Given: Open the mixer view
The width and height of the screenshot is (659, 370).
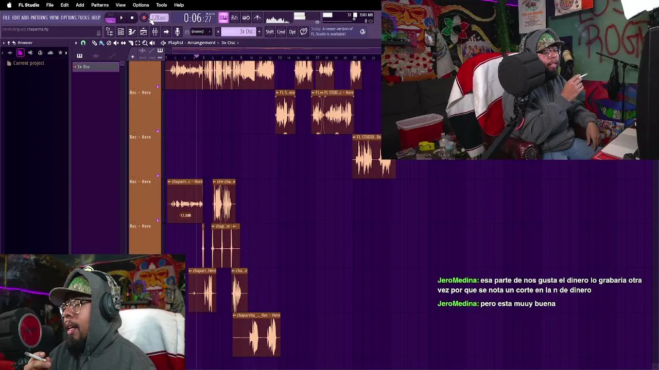Looking at the screenshot, I should [x=155, y=32].
